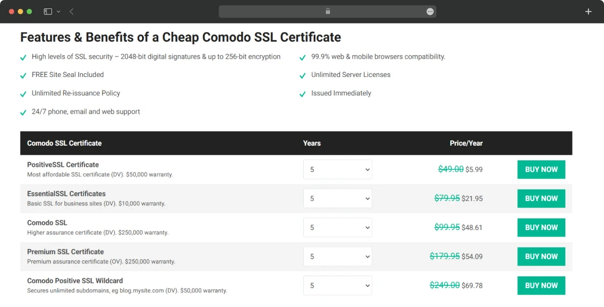Click the Comodo SSL product name
This screenshot has height=307, width=604.
point(47,223)
